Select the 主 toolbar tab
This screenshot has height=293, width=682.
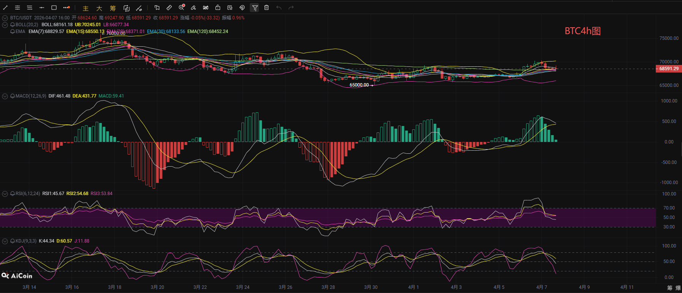point(86,8)
